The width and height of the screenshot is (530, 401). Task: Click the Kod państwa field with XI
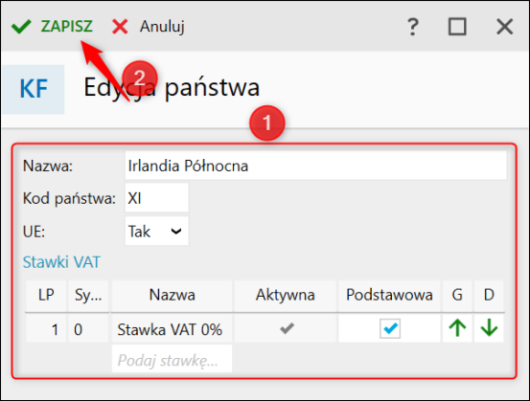(x=156, y=198)
